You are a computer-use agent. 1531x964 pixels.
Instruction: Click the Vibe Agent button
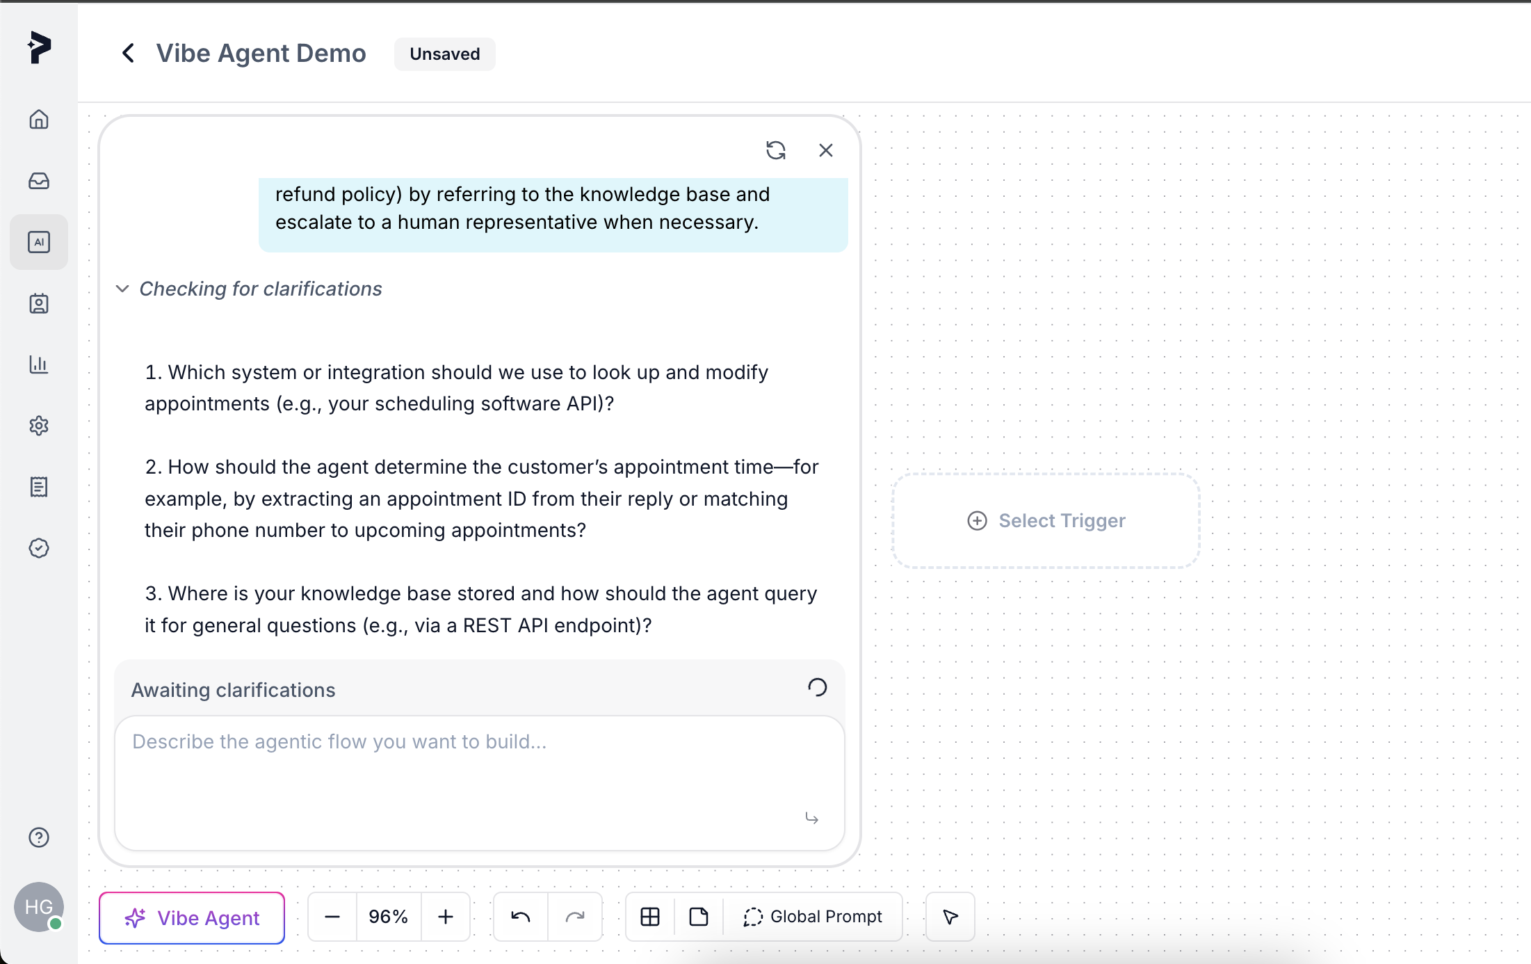[x=192, y=918]
